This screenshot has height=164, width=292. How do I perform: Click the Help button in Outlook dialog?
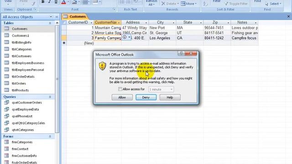(170, 97)
